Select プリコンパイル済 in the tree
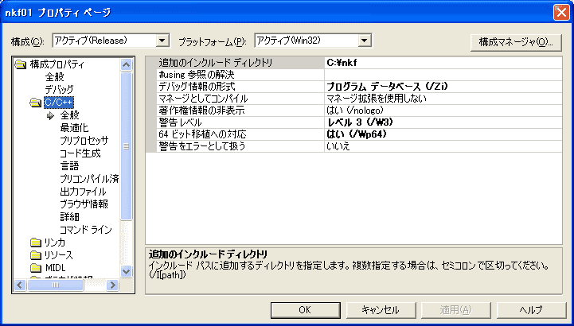Image resolution: width=574 pixels, height=326 pixels. click(89, 179)
